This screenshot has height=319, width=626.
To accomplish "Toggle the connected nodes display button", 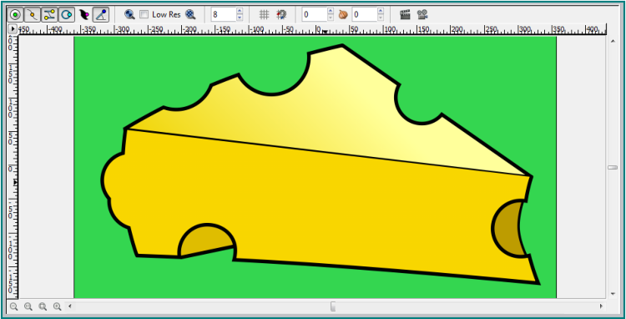I will pyautogui.click(x=49, y=15).
